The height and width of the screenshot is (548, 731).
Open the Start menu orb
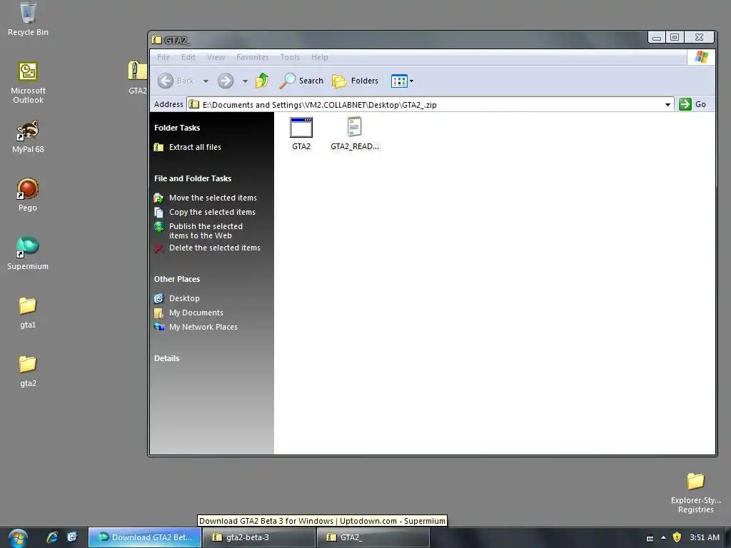point(18,538)
